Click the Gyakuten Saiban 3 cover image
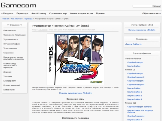The image size is (162, 121). click(75, 59)
